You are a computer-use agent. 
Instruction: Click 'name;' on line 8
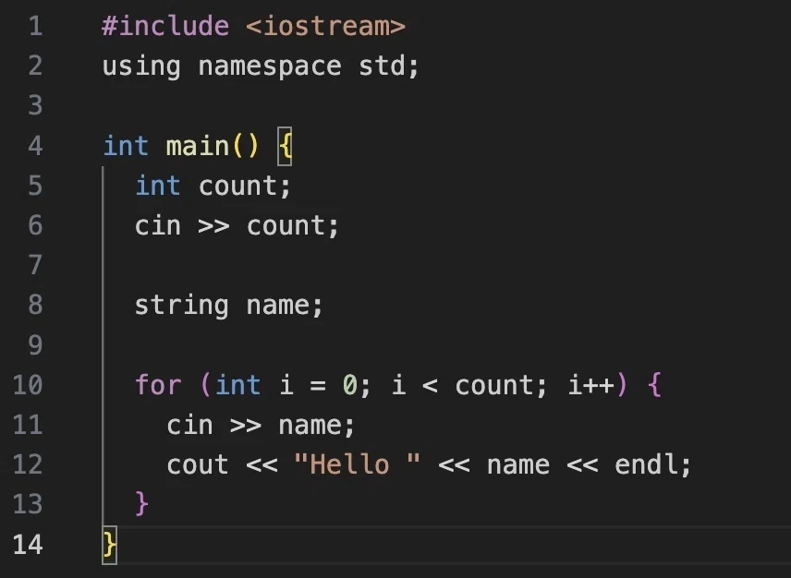[284, 306]
